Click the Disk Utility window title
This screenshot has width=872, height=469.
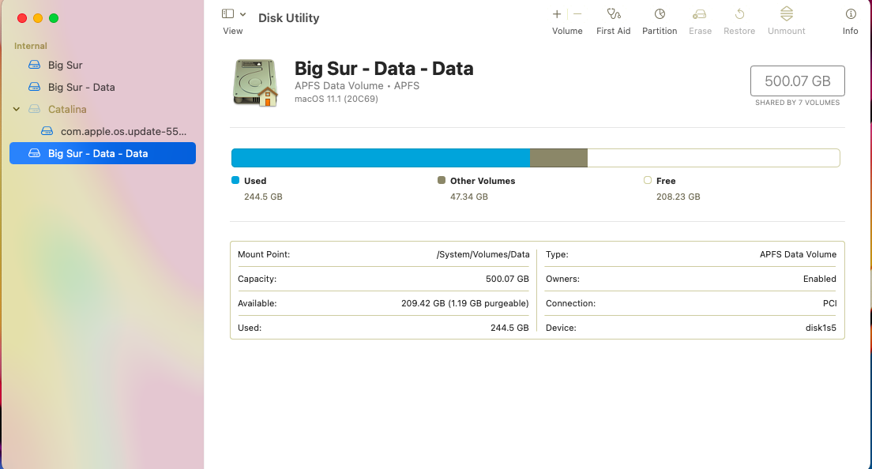288,18
